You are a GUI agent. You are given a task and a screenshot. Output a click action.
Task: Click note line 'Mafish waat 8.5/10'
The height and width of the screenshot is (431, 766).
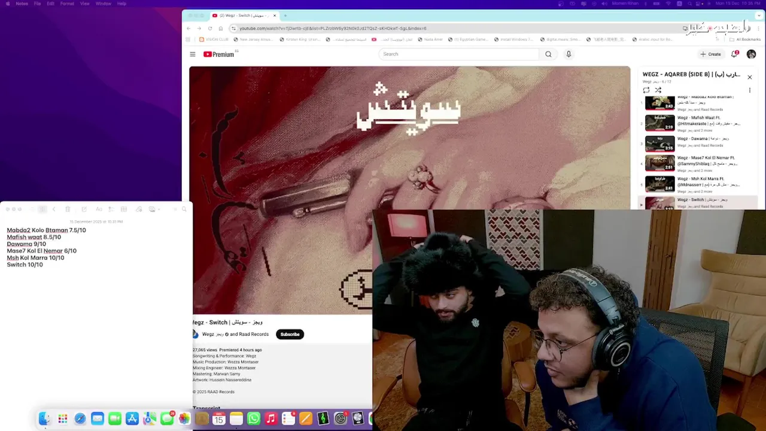[34, 237]
